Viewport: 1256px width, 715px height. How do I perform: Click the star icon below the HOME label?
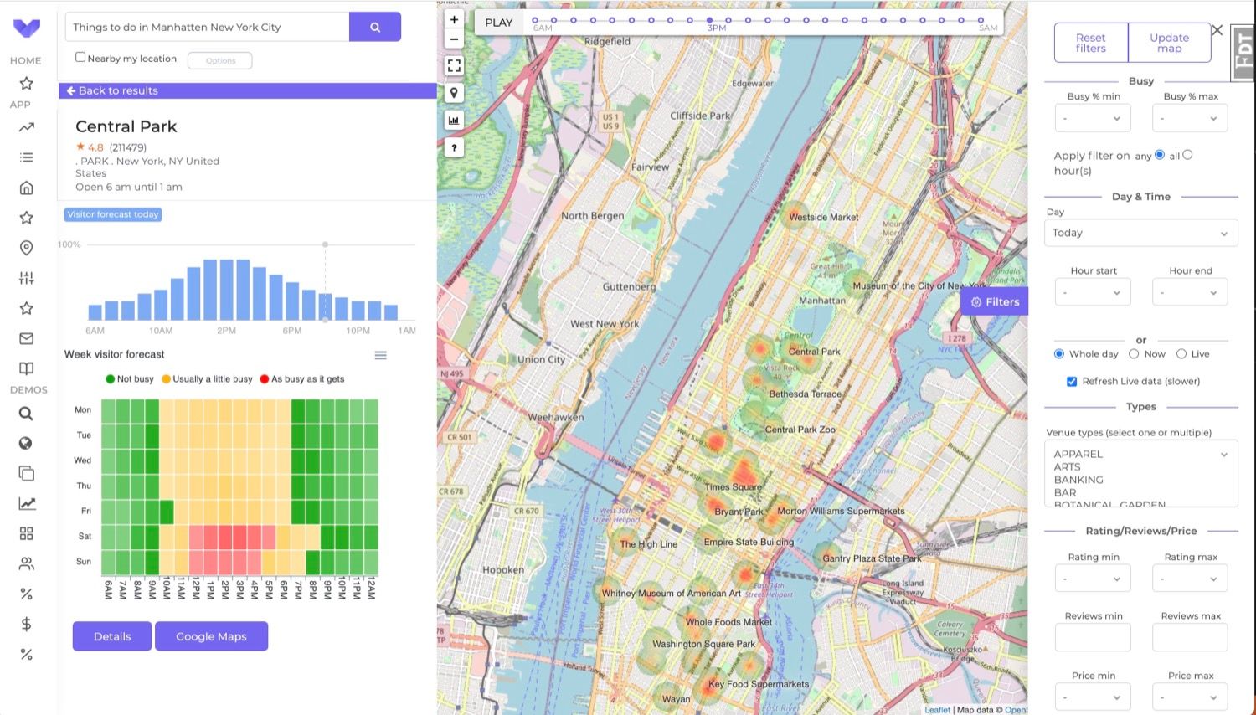point(27,83)
